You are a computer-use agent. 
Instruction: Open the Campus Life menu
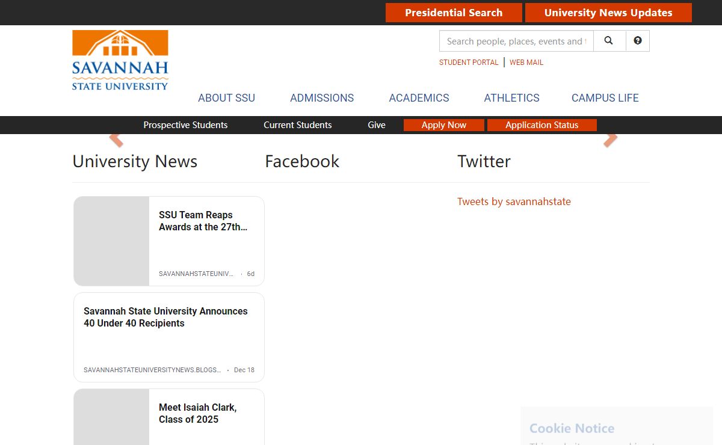coord(605,98)
